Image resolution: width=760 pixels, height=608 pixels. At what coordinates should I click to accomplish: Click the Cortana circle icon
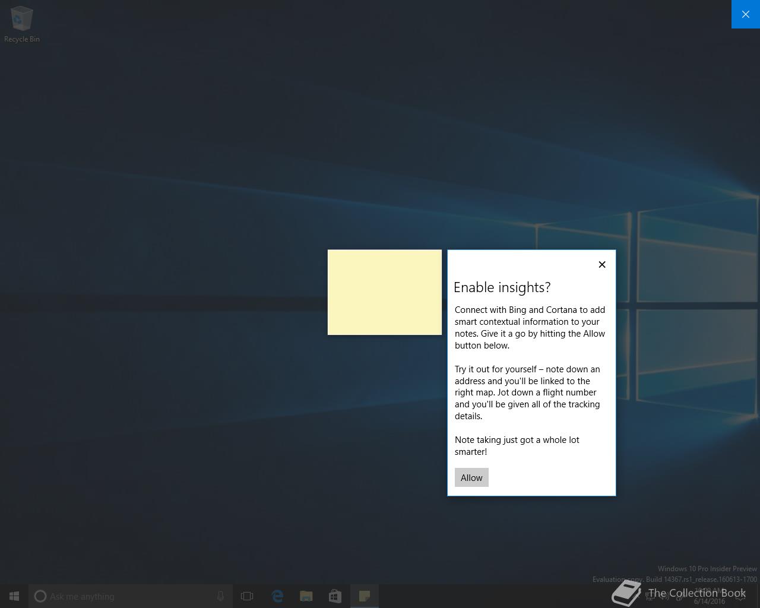coord(40,596)
